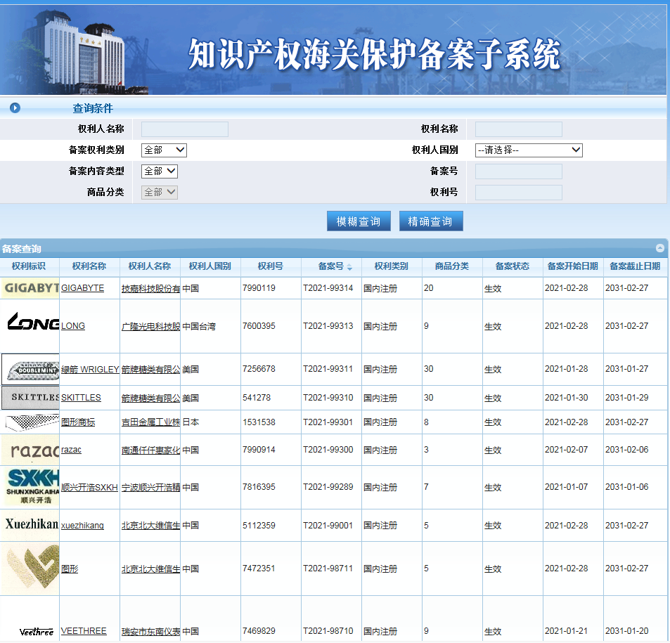Screen dimensions: 670x643
Task: Open the razac trademark logo image
Action: tap(30, 450)
